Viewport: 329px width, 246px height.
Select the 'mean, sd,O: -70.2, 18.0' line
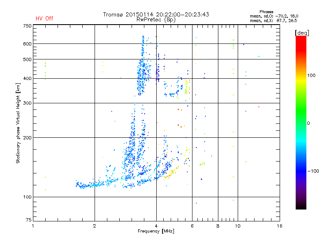274,16
